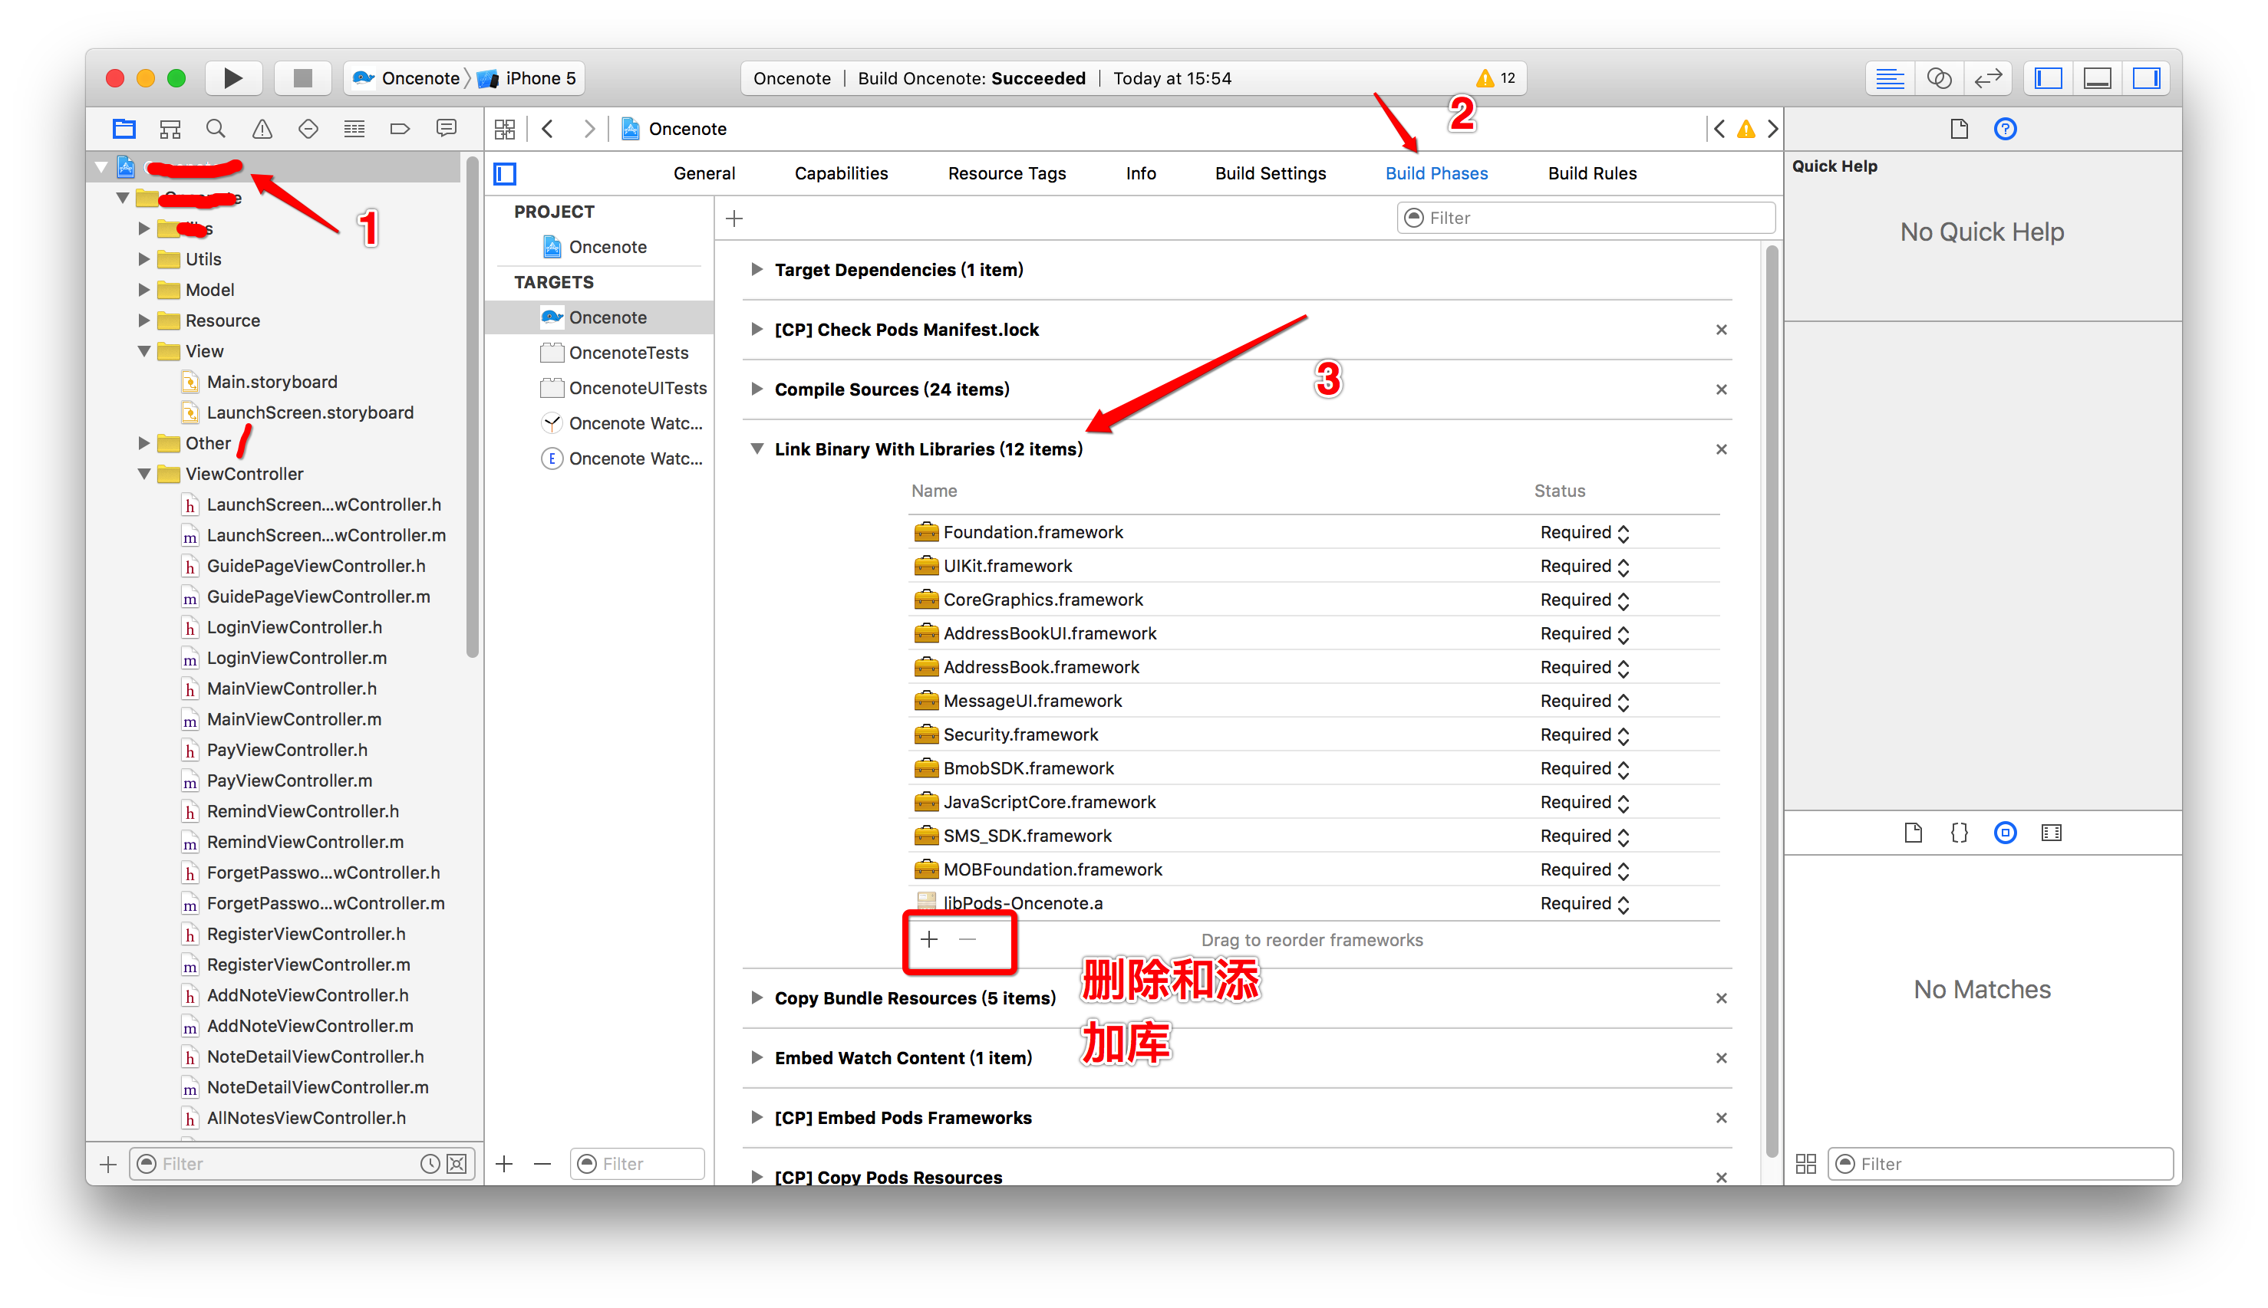
Task: Click the 12 warnings indicator
Action: tap(1497, 78)
